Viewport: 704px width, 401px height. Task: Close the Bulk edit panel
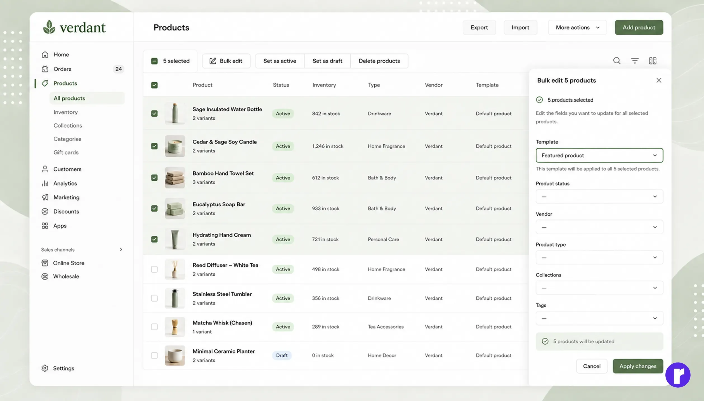click(659, 80)
